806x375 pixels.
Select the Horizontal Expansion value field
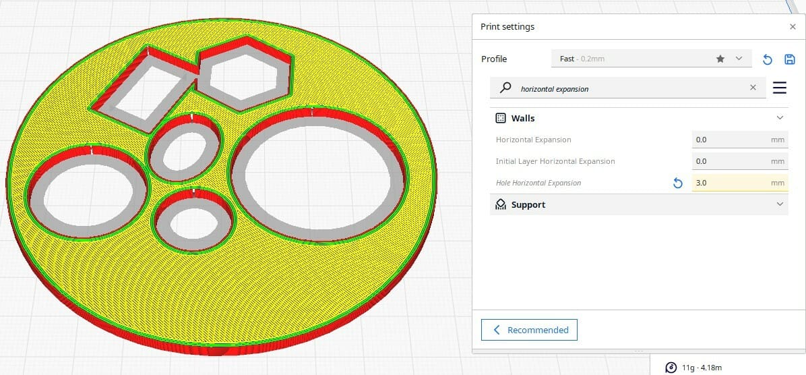pyautogui.click(x=730, y=140)
